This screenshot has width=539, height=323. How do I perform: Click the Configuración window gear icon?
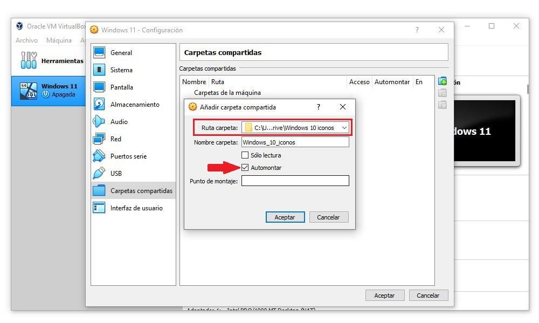pos(94,30)
